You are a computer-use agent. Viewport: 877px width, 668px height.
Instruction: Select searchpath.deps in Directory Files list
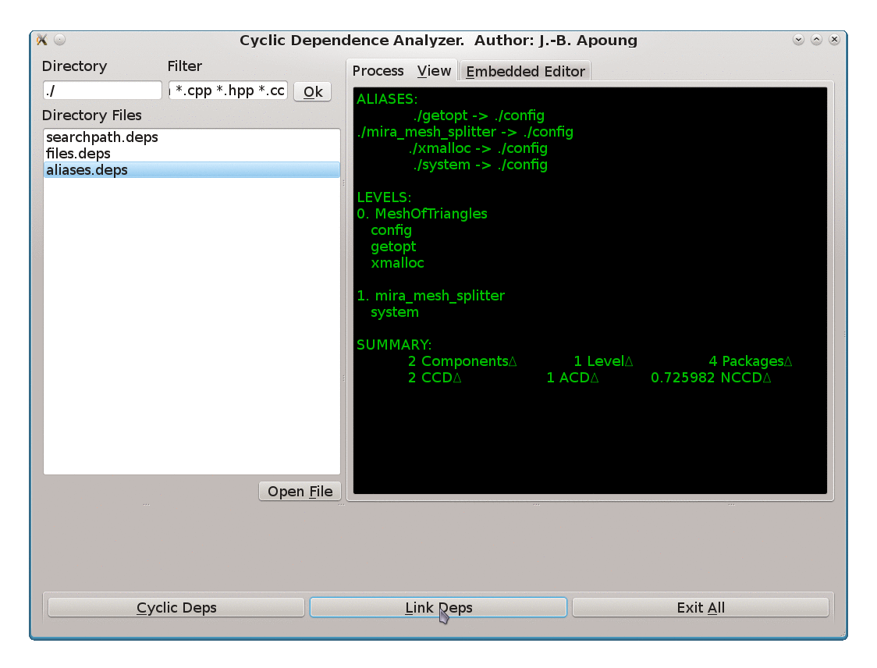[102, 137]
